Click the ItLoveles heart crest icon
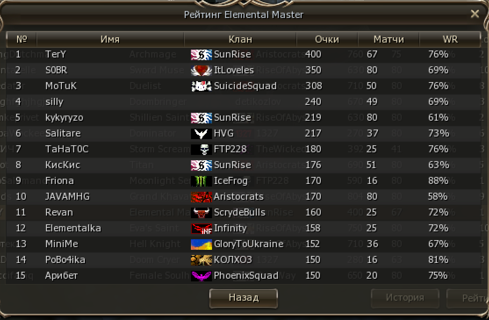This screenshot has width=489, height=320. [x=201, y=71]
